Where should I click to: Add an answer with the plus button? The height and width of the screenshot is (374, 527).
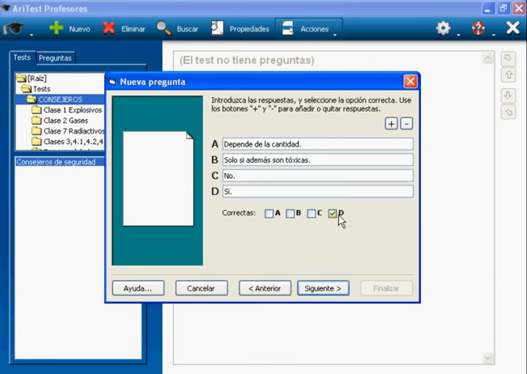coord(391,124)
